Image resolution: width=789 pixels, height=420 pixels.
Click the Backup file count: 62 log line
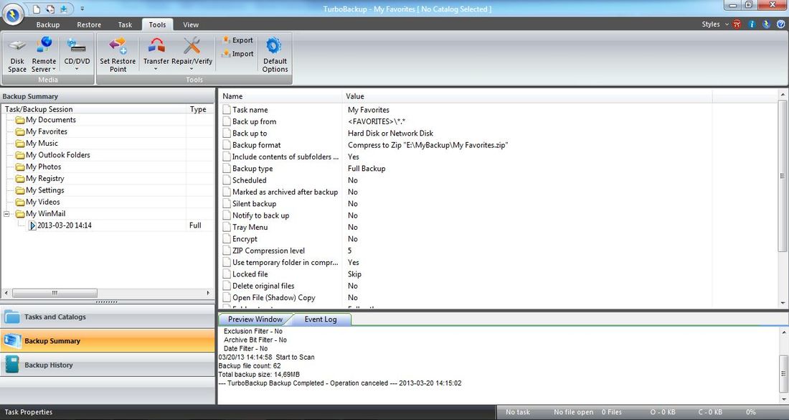pos(250,366)
